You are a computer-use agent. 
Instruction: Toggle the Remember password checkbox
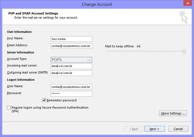[44, 100]
